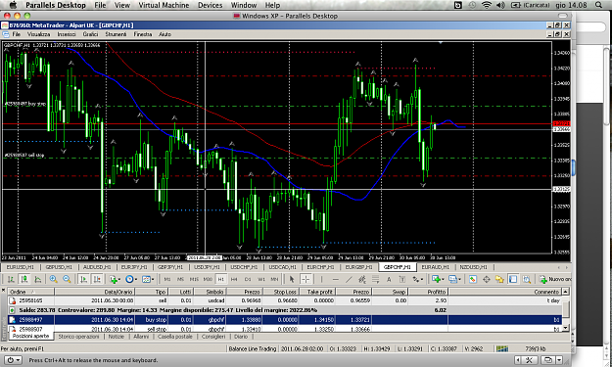Screen dimensions: 612x367
Task: Toggle chart auto-scroll icon
Action: click(83, 279)
